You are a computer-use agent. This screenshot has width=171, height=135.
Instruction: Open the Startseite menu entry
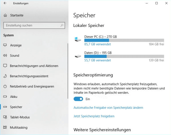click(17, 15)
